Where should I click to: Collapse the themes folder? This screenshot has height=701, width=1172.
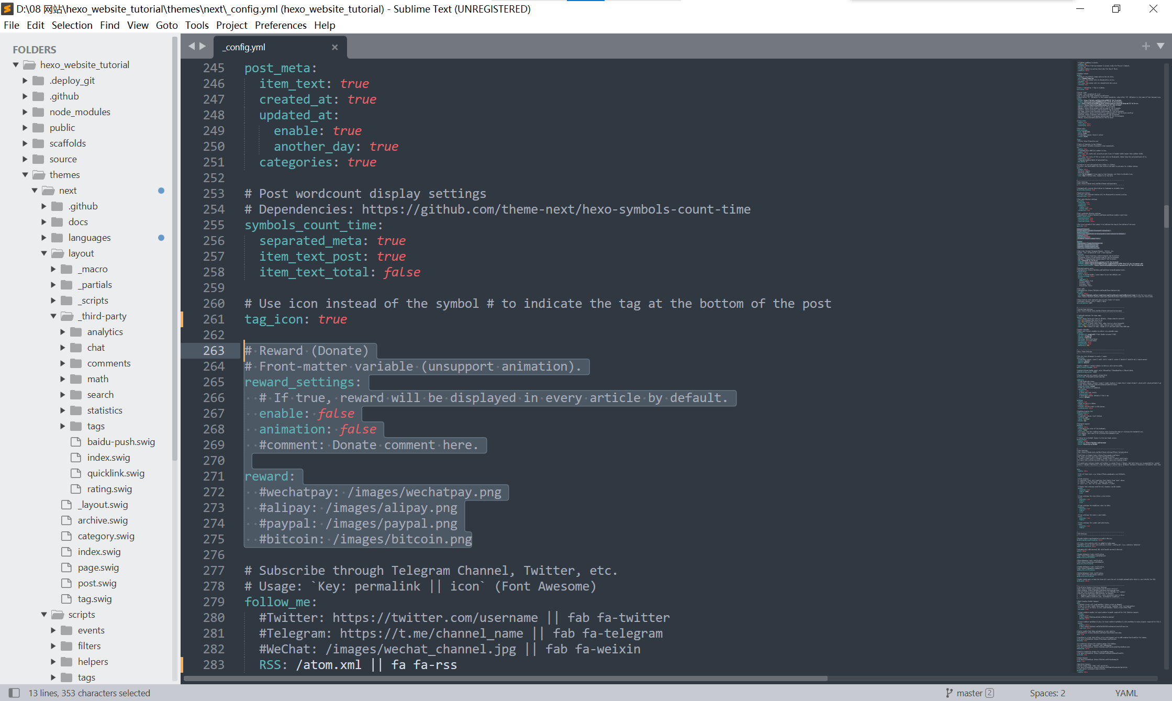(25, 174)
